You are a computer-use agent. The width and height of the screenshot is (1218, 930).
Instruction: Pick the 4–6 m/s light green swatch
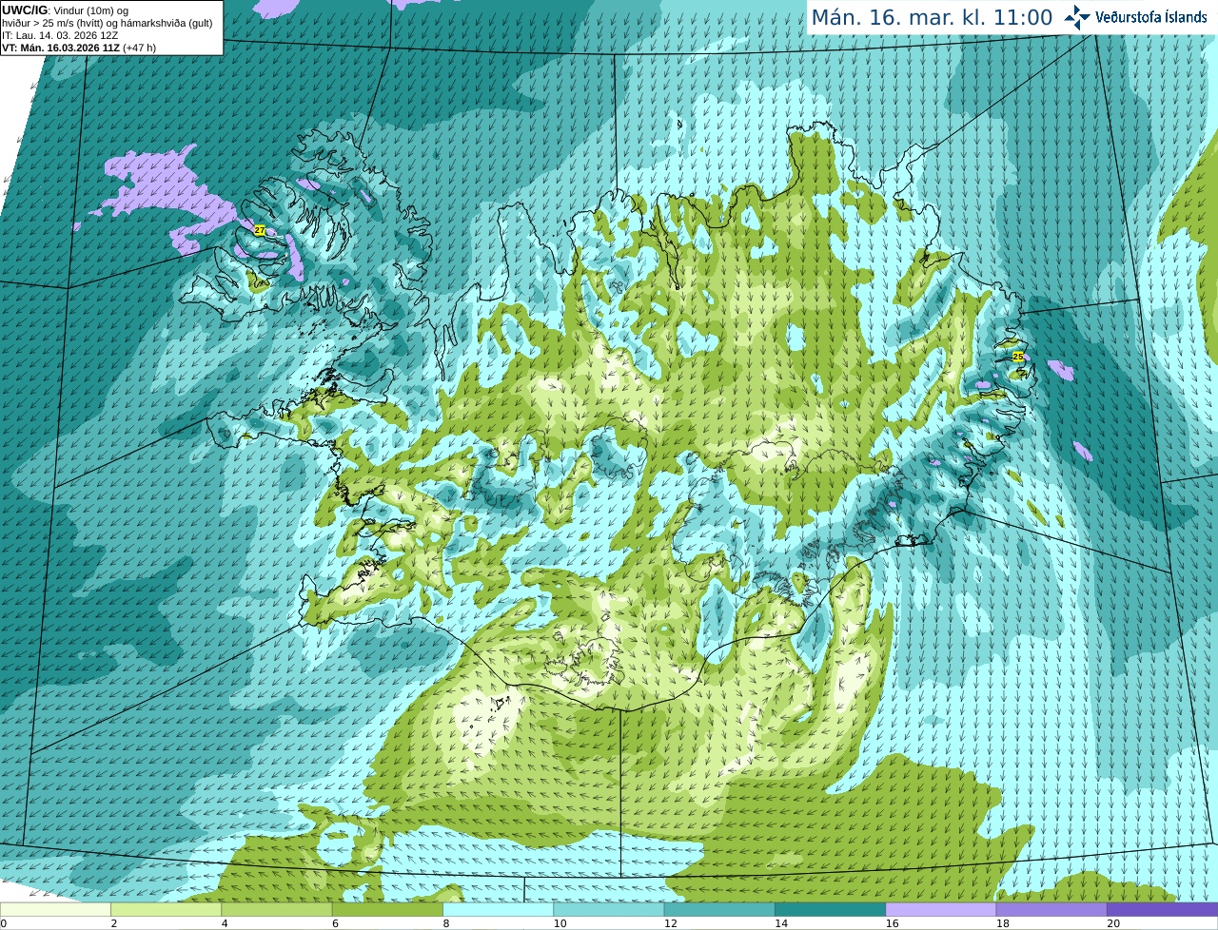point(277,909)
